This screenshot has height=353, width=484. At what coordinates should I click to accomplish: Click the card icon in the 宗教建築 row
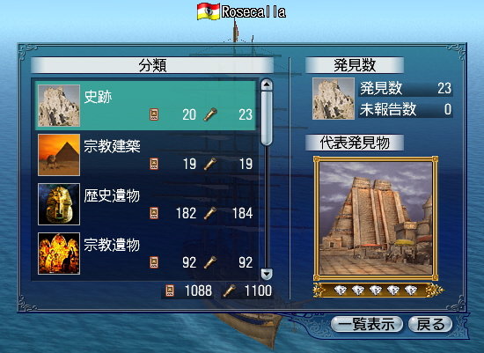(x=154, y=164)
